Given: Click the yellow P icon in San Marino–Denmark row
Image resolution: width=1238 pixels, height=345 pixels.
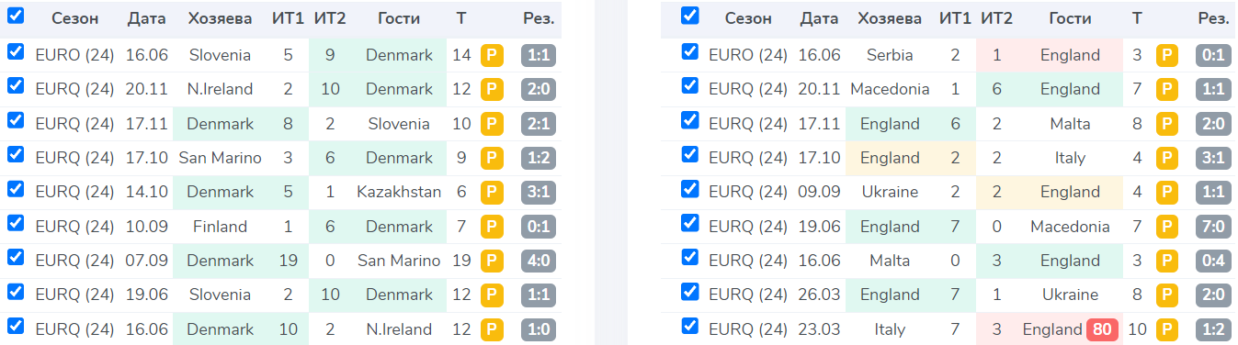Looking at the screenshot, I should click(x=492, y=158).
